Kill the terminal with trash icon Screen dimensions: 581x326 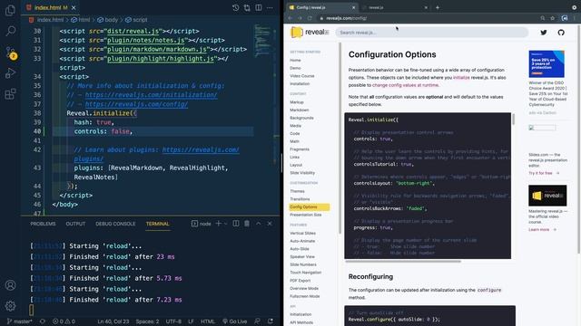247,224
